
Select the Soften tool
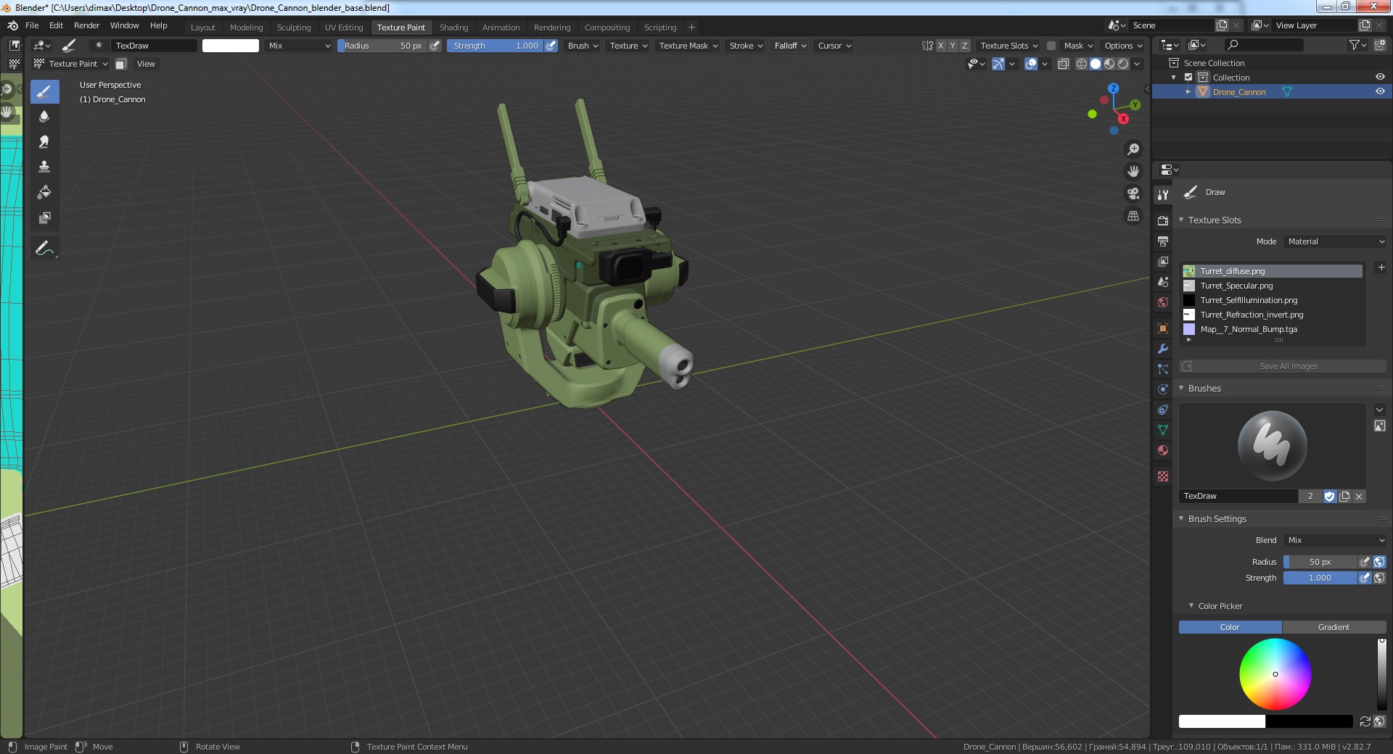tap(44, 117)
